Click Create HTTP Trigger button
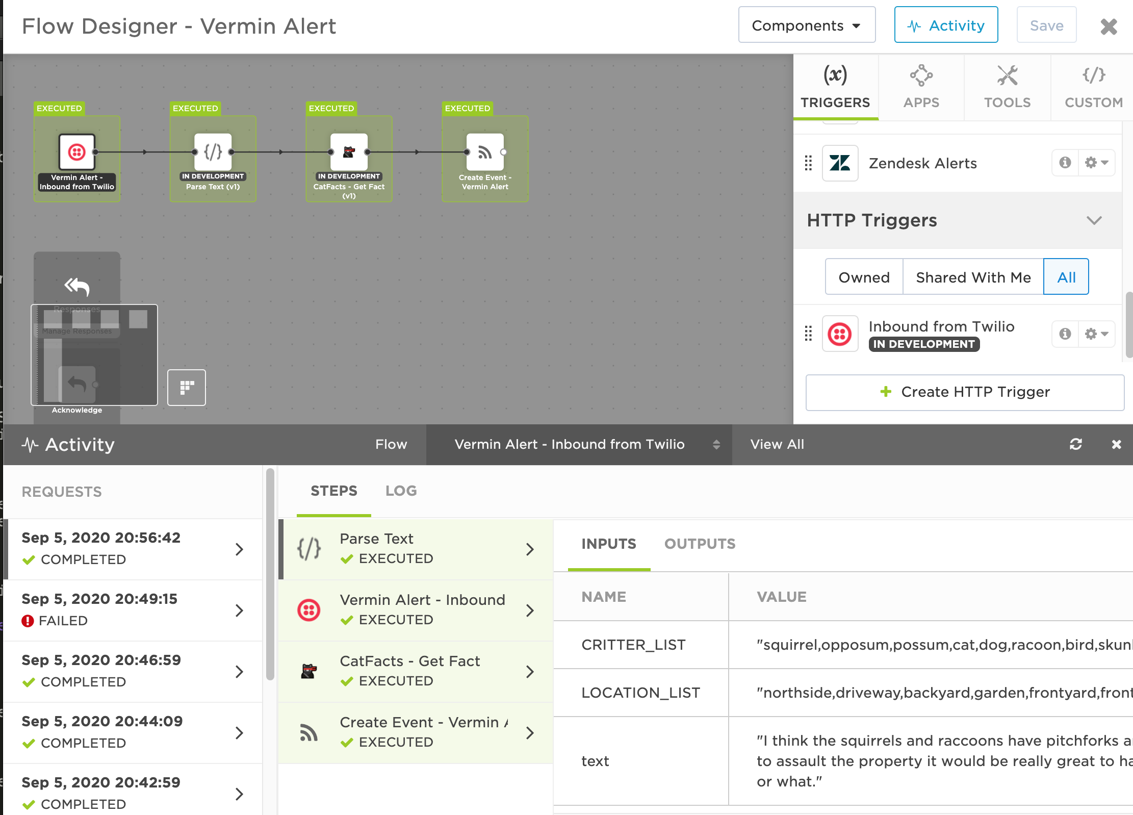 [964, 392]
